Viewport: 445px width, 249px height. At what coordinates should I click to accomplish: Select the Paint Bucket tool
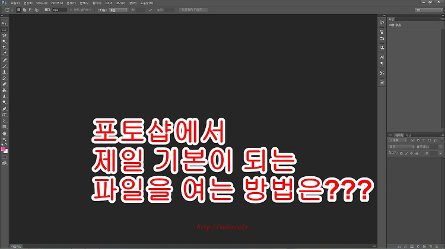pos(4,90)
